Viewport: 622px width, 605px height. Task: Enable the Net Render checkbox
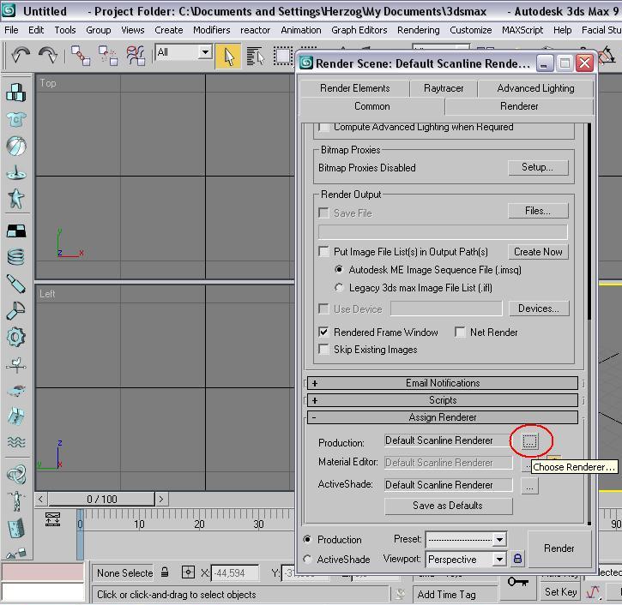(460, 332)
